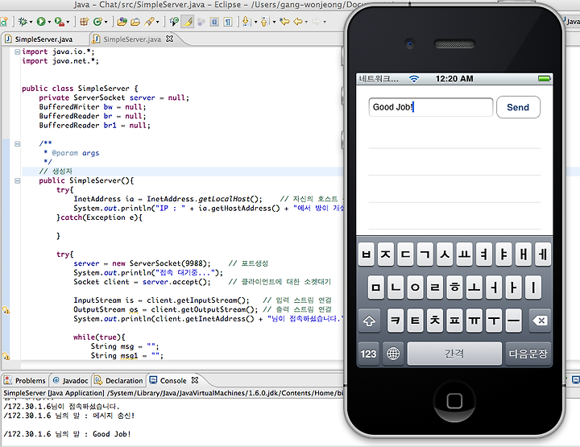Click the highlighted 생성자 comment line
The height and width of the screenshot is (447, 580).
(183, 172)
